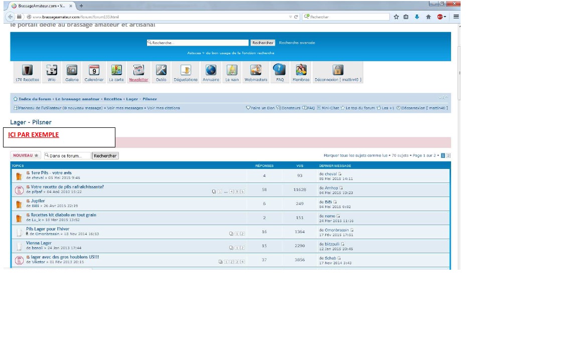Viewport: 578px width, 361px height.
Task: Click Le brassage amateur breadcrumb
Action: (77, 99)
